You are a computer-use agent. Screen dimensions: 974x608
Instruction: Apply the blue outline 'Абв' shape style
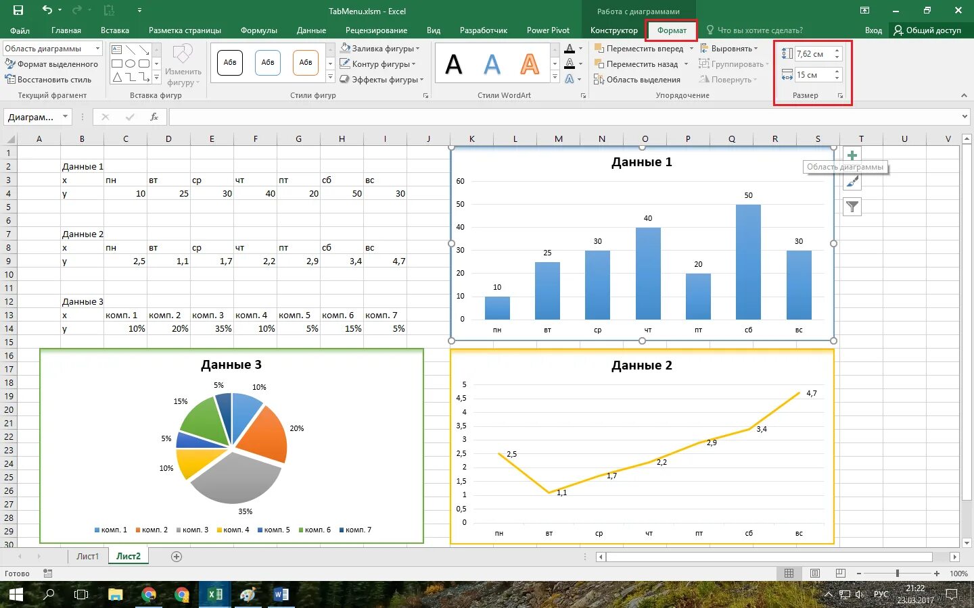[x=268, y=63]
